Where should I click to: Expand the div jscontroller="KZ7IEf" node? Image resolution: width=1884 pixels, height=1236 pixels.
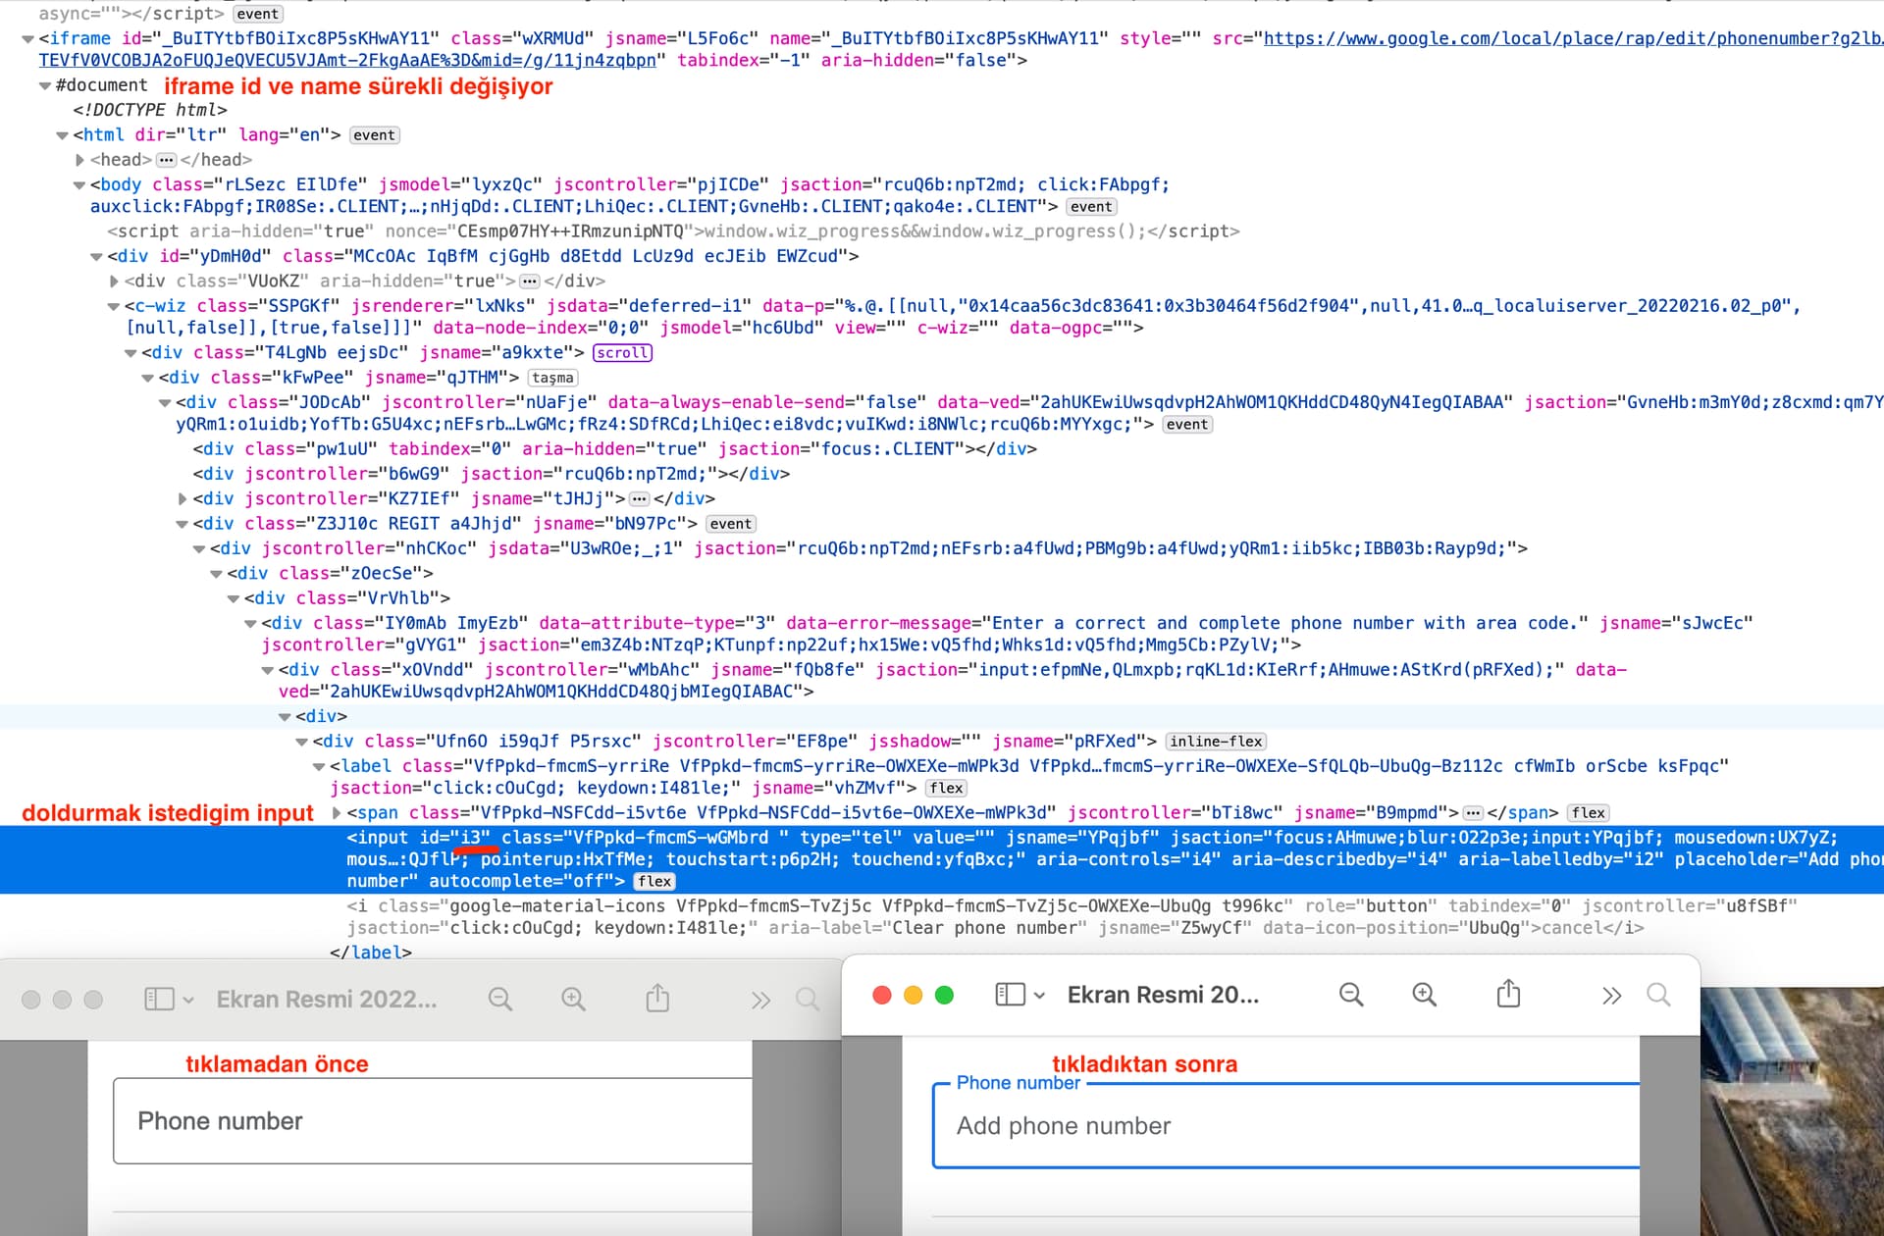183,499
